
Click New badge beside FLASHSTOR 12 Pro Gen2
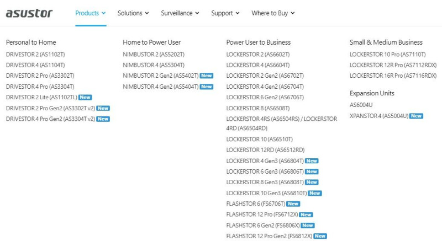point(320,236)
